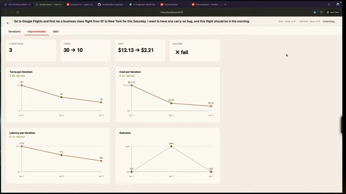Screen dimensions: 346x194
Task: Open a new browser tab
Action: [x=225, y=4]
